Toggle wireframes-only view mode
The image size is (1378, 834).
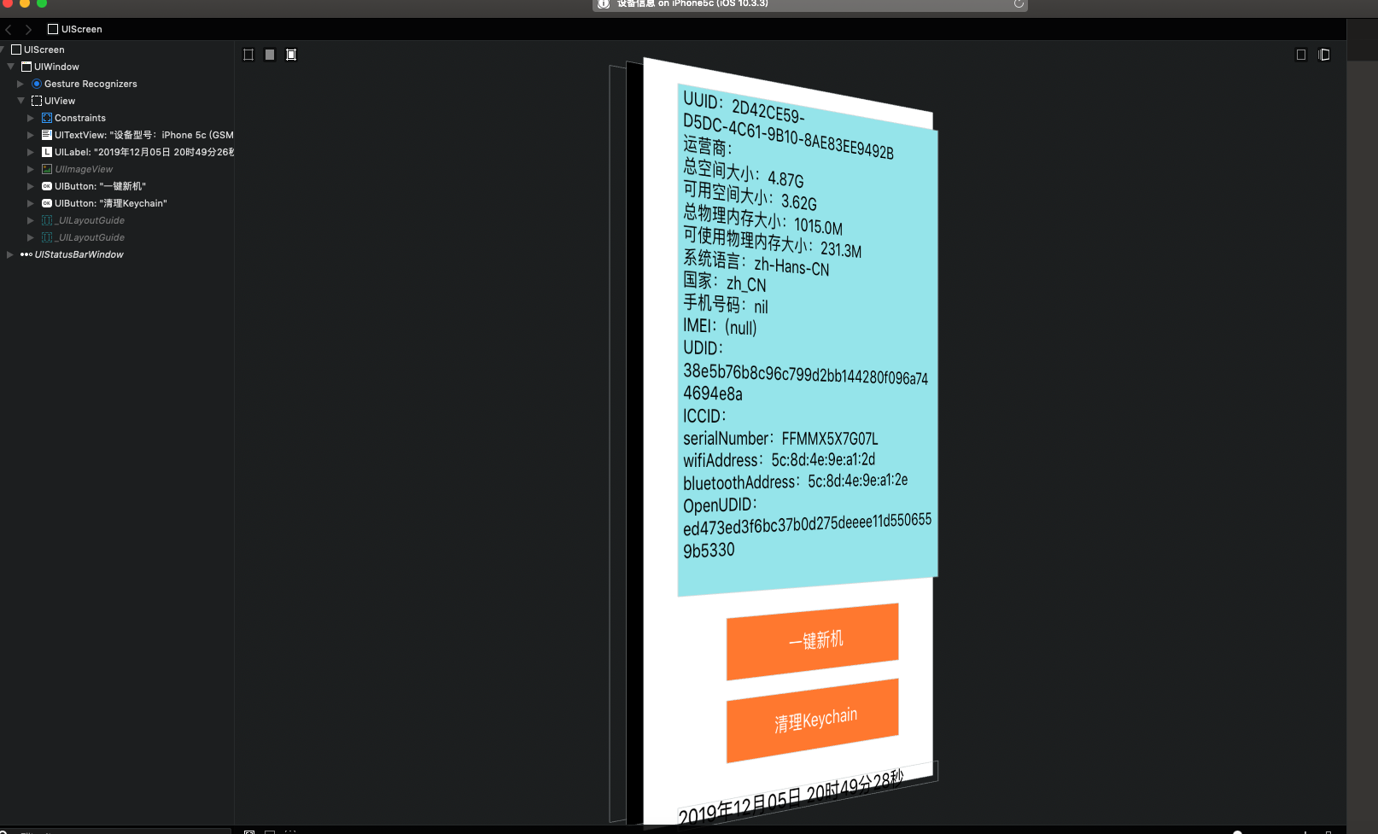point(248,54)
